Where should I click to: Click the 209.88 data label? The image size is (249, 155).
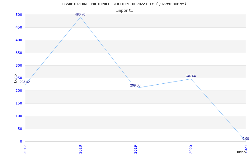(x=135, y=86)
